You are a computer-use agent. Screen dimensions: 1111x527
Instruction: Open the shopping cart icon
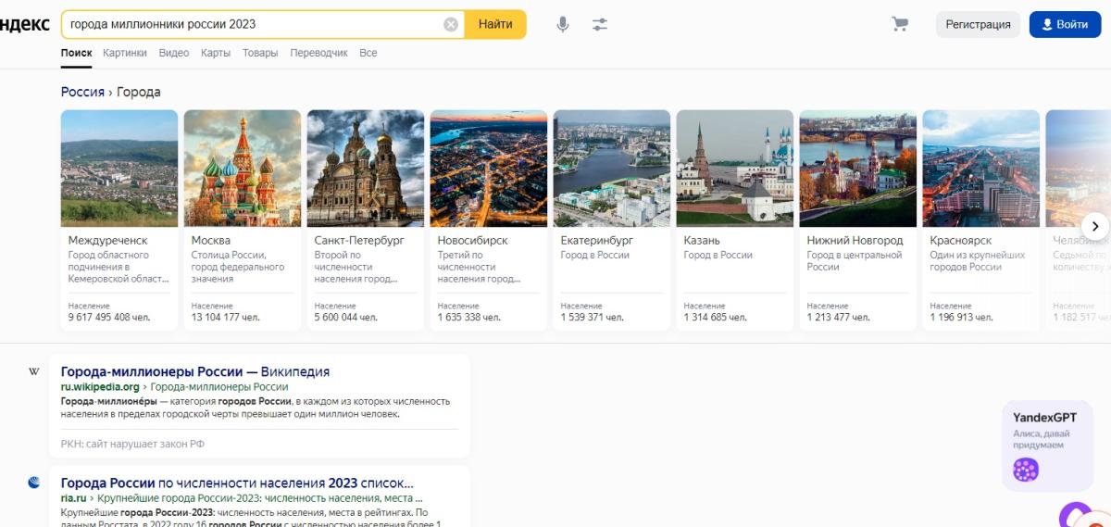point(900,24)
